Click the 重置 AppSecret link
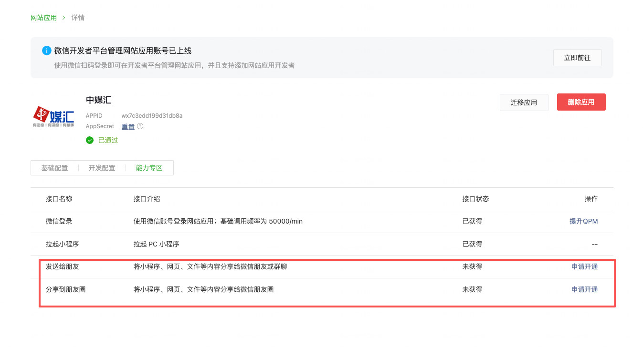The width and height of the screenshot is (643, 348). click(128, 127)
